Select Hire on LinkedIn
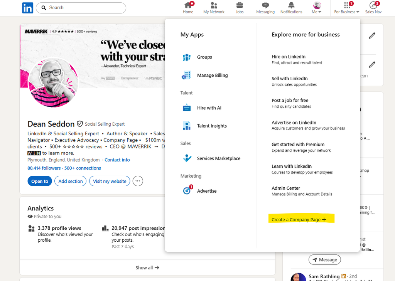This screenshot has width=395, height=281. [297, 59]
